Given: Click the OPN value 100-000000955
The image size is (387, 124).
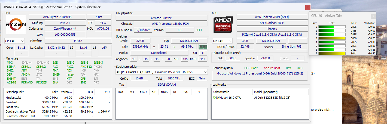Looking at the screenshot, I should (65, 35).
